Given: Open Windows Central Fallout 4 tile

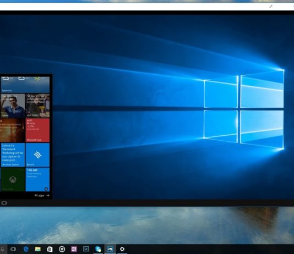Looking at the screenshot, I should click(x=13, y=155).
